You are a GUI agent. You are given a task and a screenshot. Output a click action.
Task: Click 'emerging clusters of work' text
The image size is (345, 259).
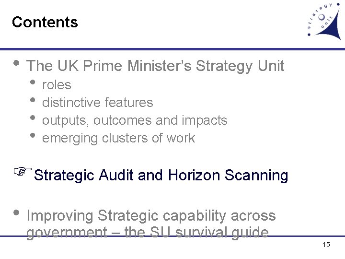(118, 138)
